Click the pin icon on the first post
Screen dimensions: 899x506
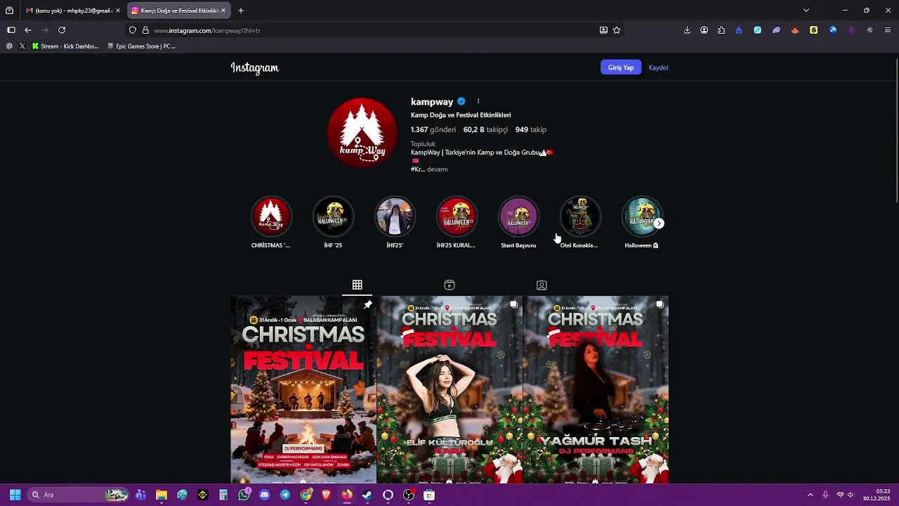(x=367, y=304)
